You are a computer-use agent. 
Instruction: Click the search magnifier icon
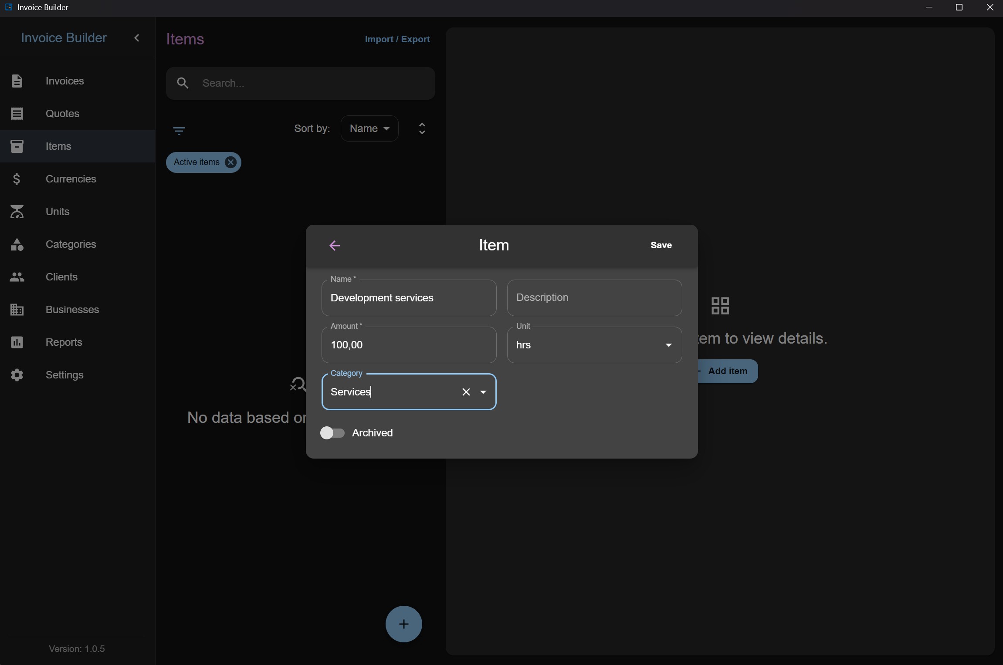click(183, 83)
